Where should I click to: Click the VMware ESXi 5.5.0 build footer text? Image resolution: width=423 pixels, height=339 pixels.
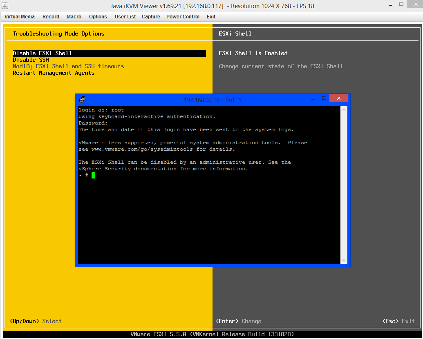point(212,335)
